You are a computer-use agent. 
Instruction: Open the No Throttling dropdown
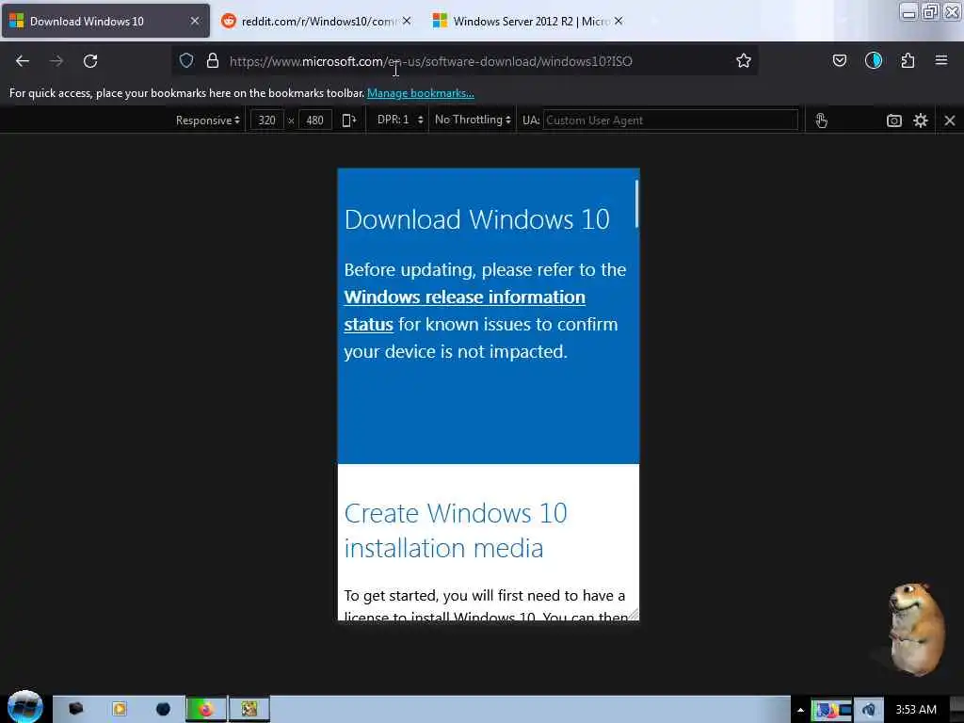pos(473,120)
